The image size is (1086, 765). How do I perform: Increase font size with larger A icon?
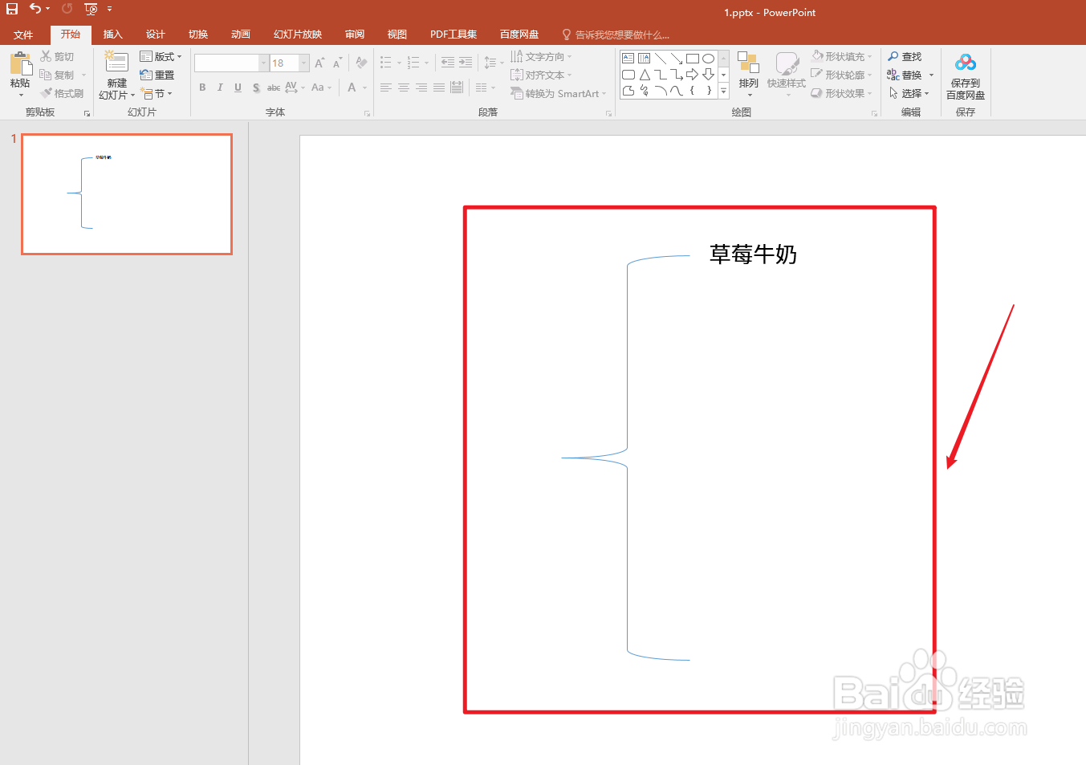coord(319,63)
